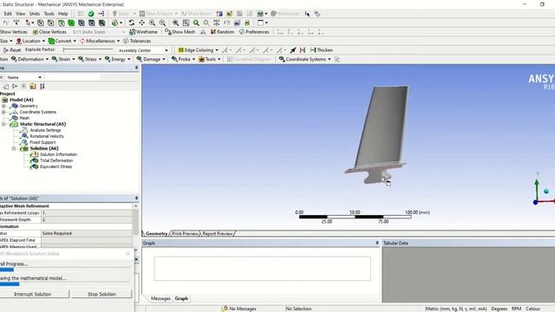Click the sort icon in the outline toolbar
This screenshot has width=555, height=312.
pyautogui.click(x=42, y=86)
